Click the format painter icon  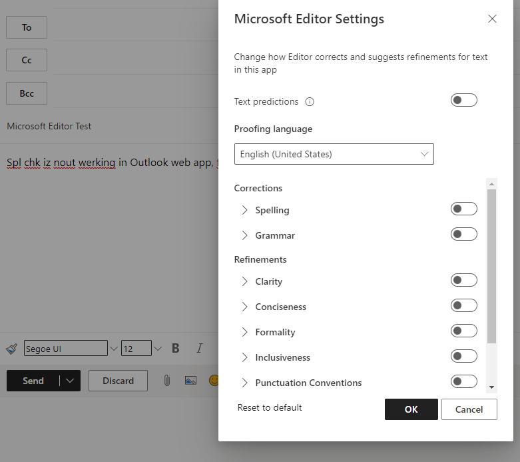point(11,349)
